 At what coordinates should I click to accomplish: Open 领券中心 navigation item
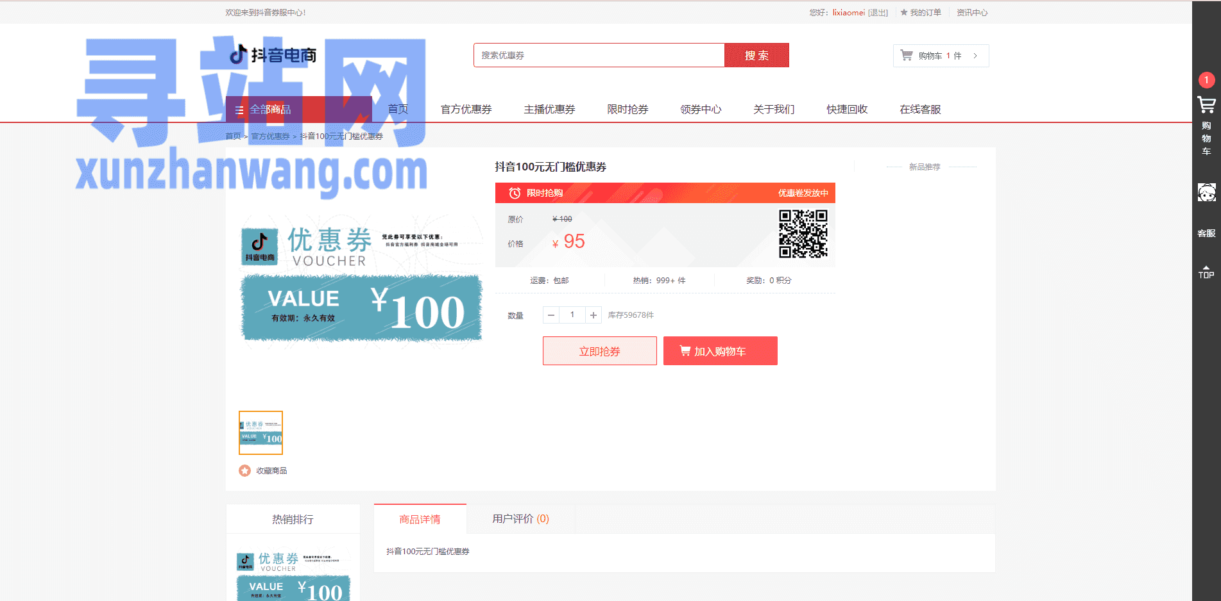(x=701, y=110)
